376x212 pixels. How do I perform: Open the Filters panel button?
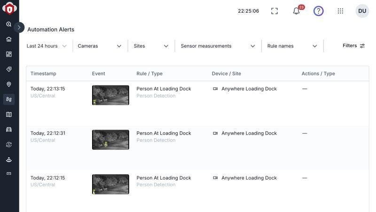(353, 46)
